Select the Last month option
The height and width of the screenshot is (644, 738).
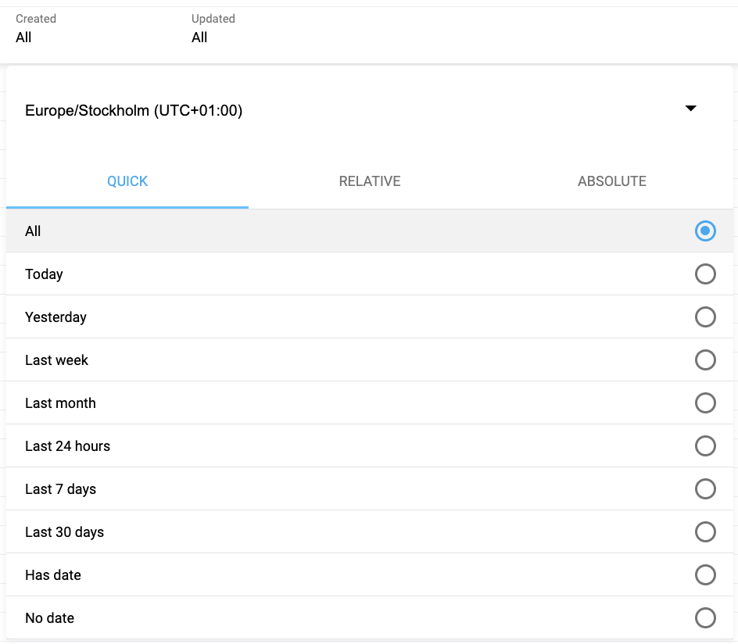click(x=705, y=402)
